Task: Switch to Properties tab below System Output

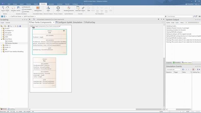Action: coord(169,62)
